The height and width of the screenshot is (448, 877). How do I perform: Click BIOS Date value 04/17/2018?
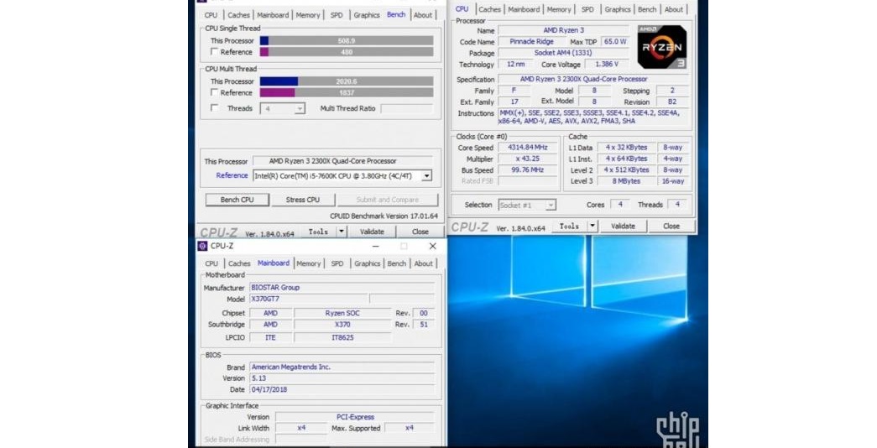tap(342, 389)
